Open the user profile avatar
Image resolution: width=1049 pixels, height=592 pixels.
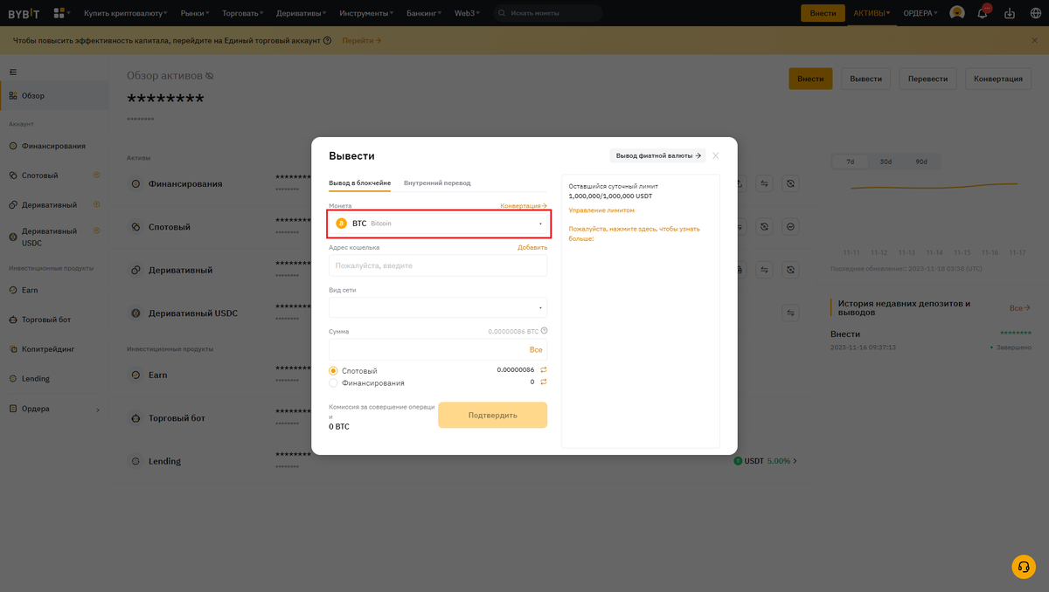coord(957,13)
